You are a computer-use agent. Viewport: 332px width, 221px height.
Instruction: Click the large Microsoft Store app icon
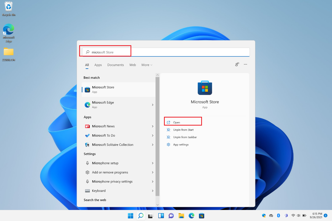click(205, 88)
